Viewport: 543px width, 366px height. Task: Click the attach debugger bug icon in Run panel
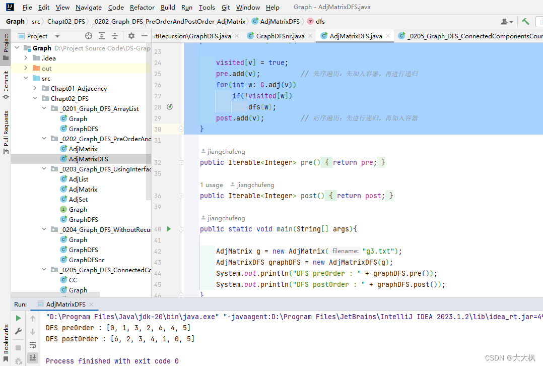pos(19,361)
